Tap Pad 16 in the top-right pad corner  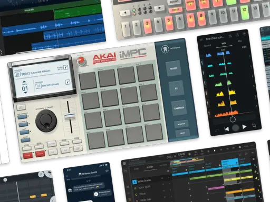(146, 73)
